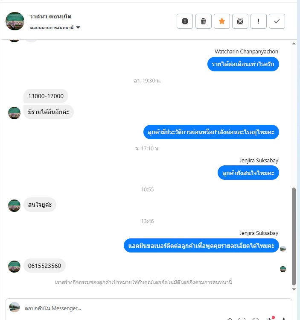This screenshot has width=300, height=320.
Task: Click the scroll down arrow of chat
Action: tap(294, 289)
